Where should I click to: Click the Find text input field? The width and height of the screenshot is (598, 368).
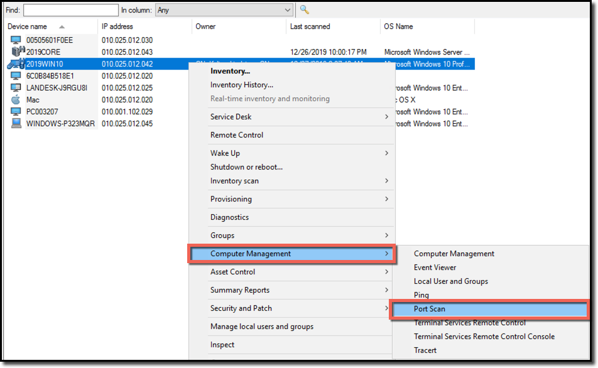pyautogui.click(x=70, y=10)
